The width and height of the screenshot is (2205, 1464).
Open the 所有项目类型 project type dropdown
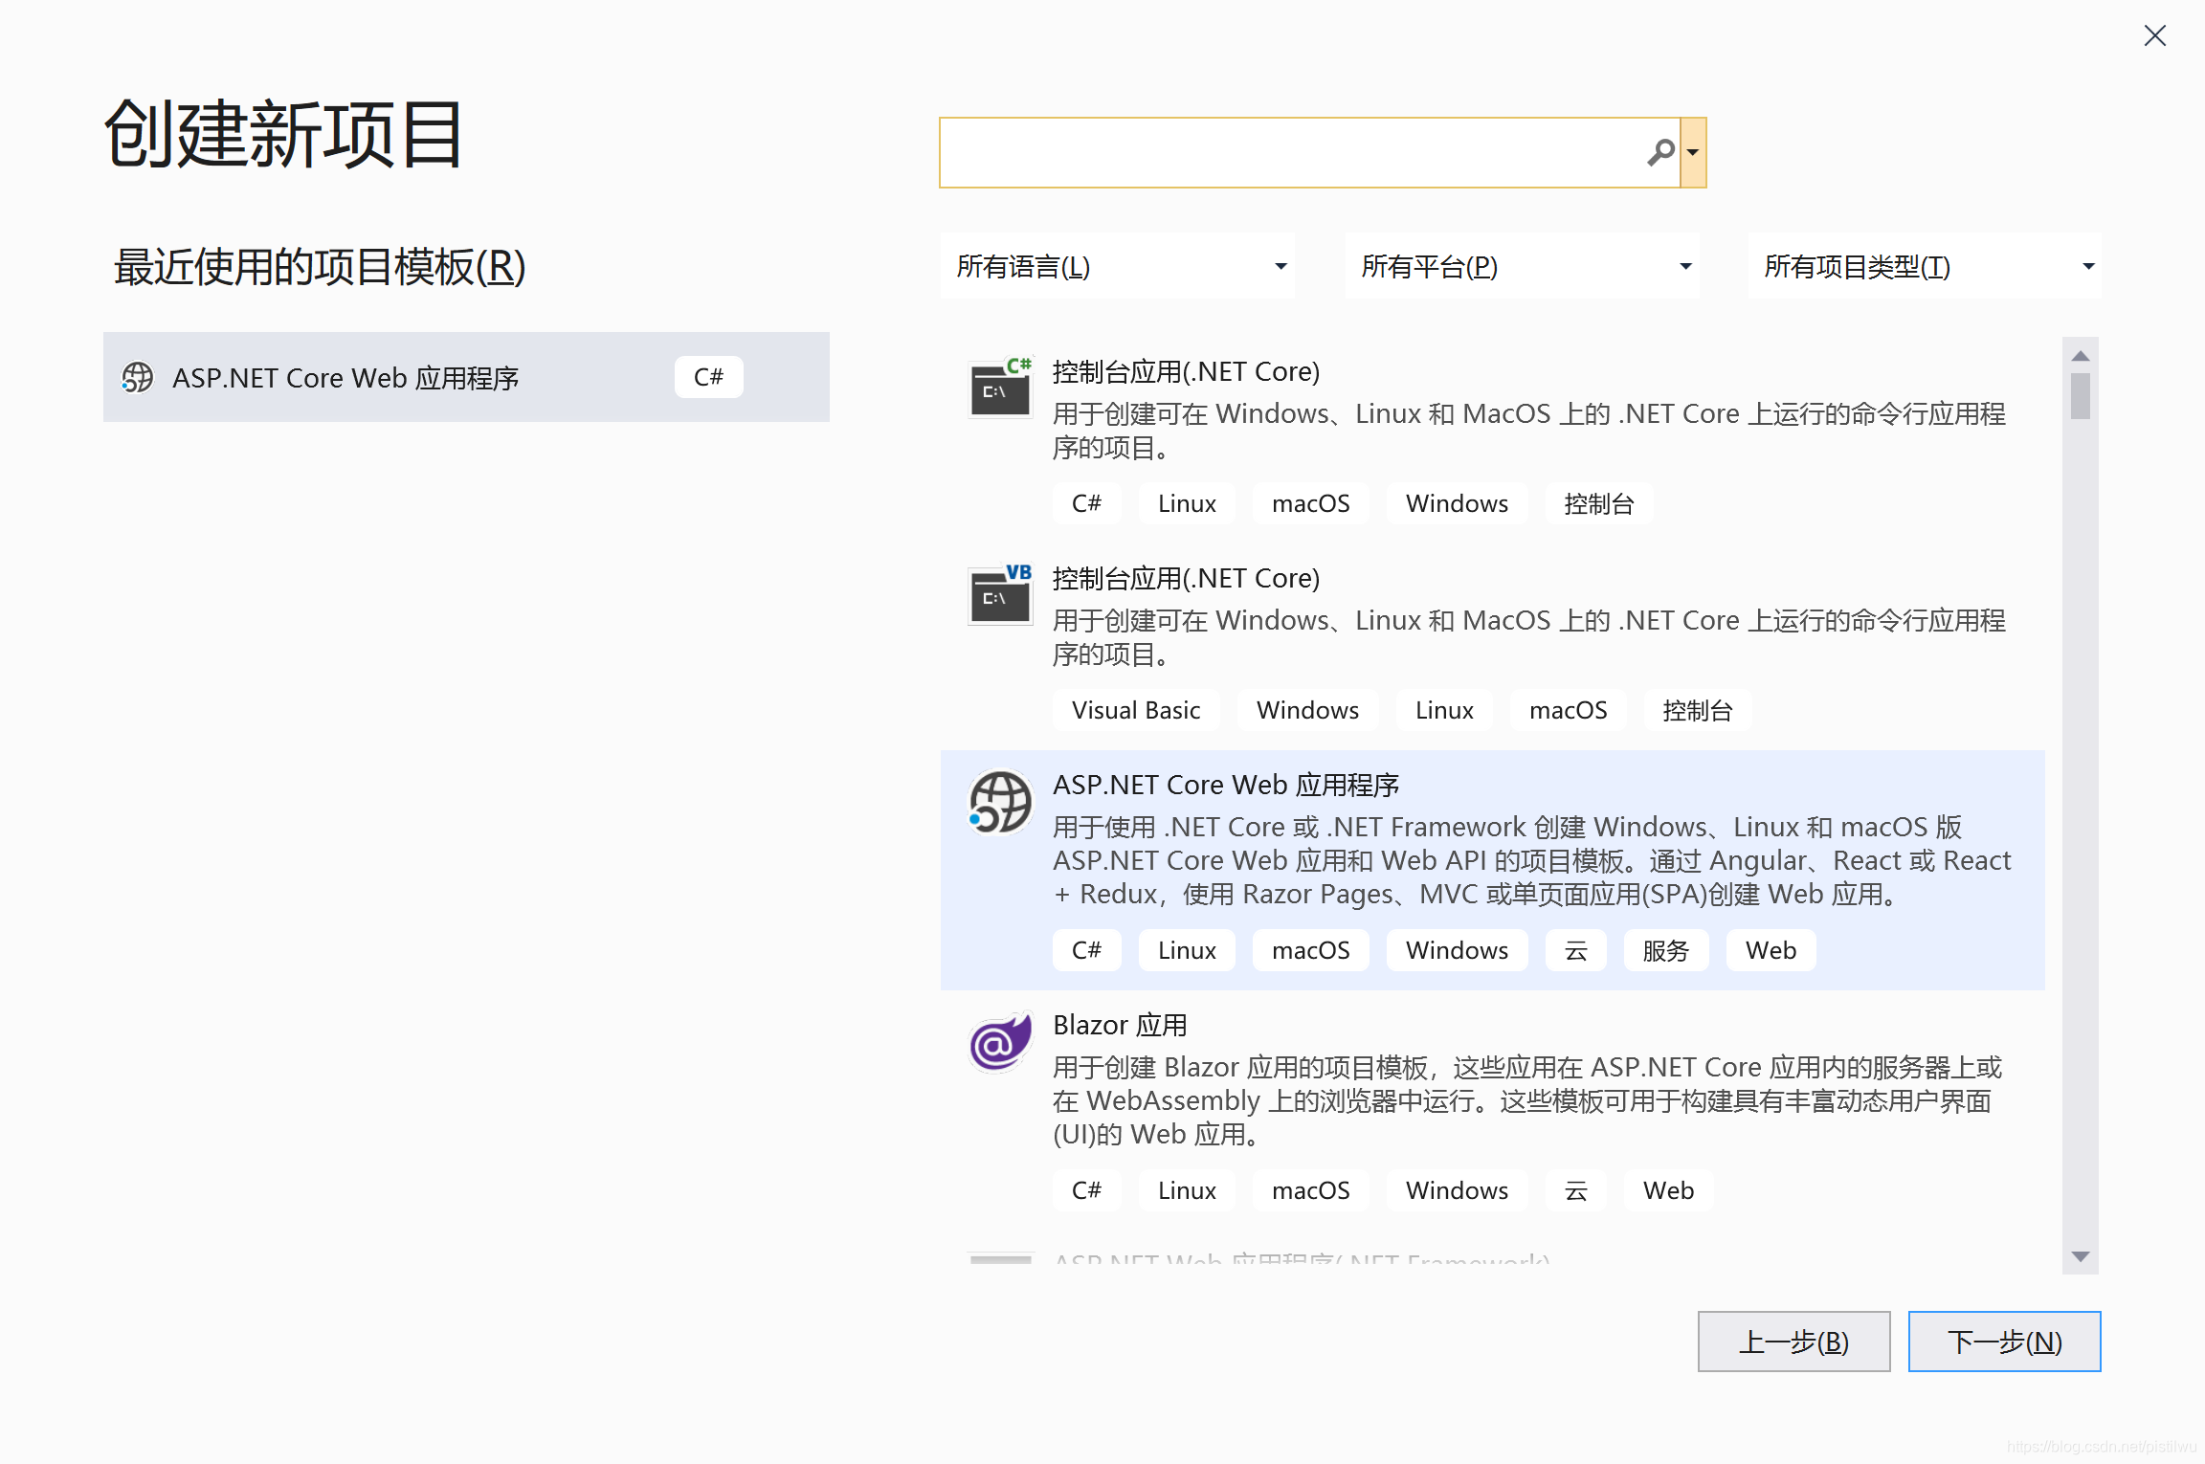point(1925,266)
